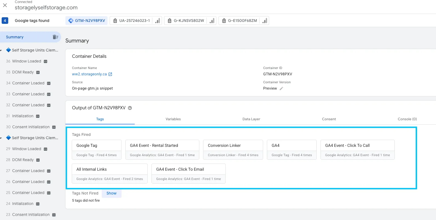The image size is (436, 220).
Task: Switch to the Data Layer tab
Action: tap(251, 119)
